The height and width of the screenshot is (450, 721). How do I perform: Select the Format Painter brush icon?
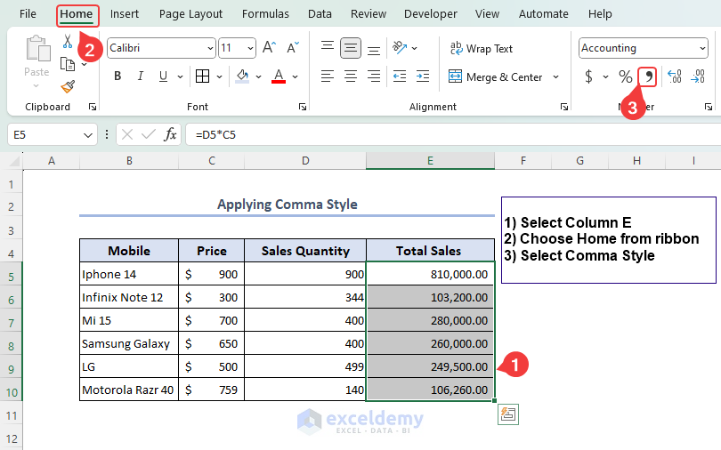pyautogui.click(x=68, y=86)
